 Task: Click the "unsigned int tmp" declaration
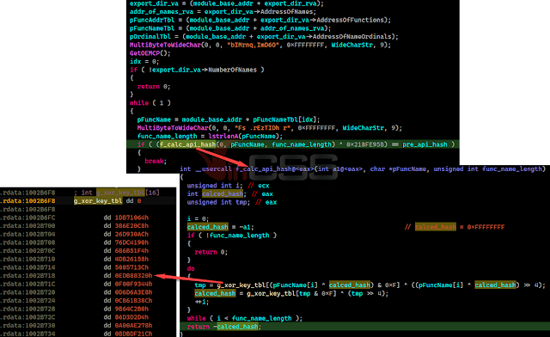232,202
